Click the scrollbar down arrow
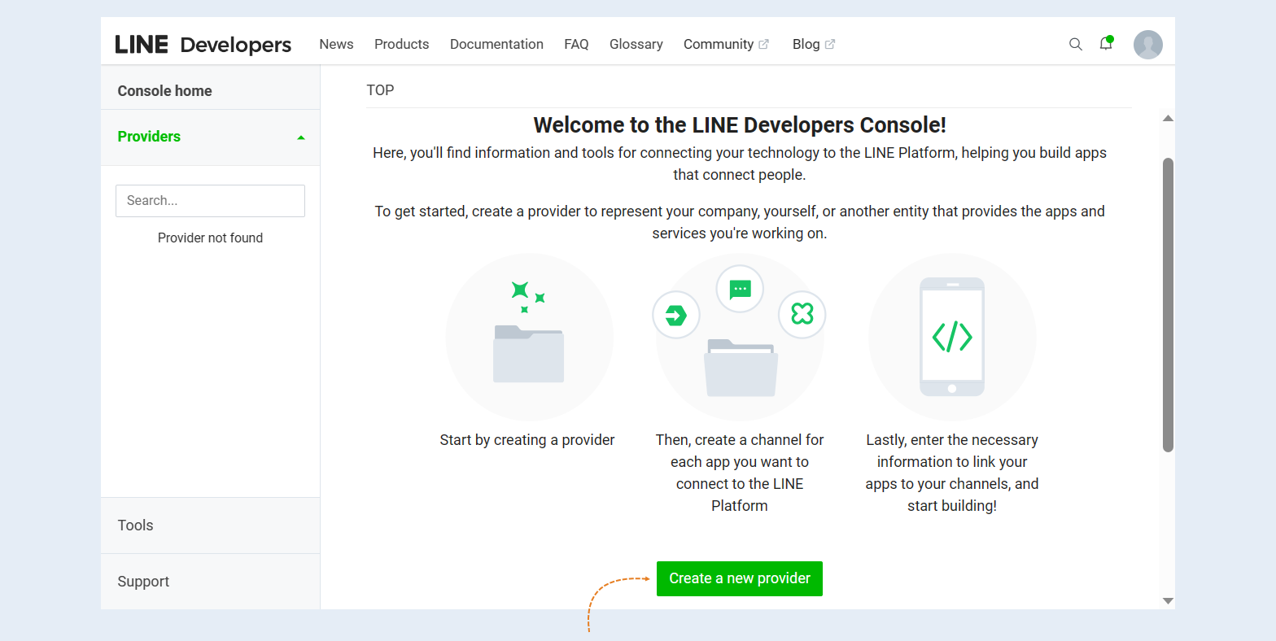Image resolution: width=1276 pixels, height=641 pixels. [1169, 601]
